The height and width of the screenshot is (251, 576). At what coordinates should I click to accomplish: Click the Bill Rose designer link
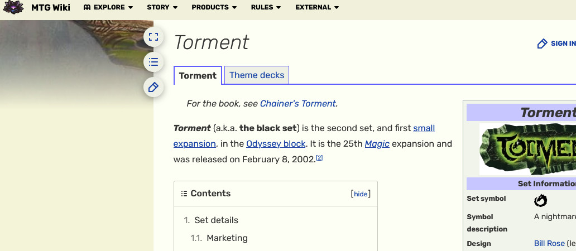[x=549, y=244]
